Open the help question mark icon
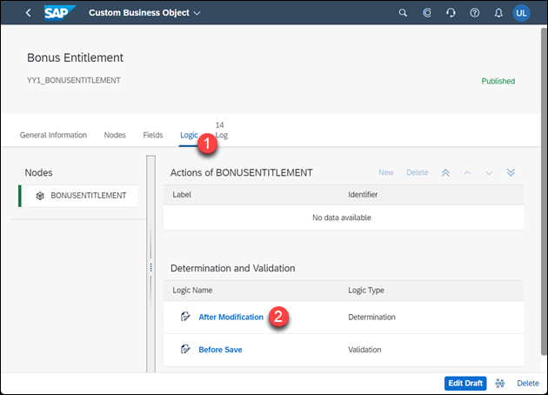Screen dimensions: 548x395 click(x=475, y=13)
